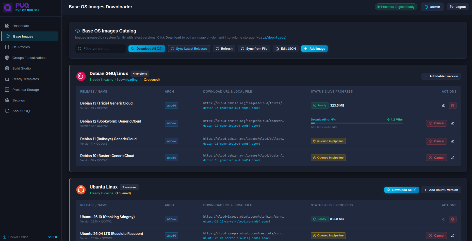
Task: Click the shield icon next to admin
Action: 426,7
